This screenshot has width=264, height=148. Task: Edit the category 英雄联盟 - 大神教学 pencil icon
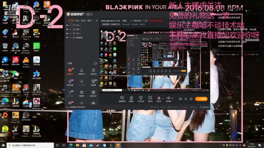[119, 24]
